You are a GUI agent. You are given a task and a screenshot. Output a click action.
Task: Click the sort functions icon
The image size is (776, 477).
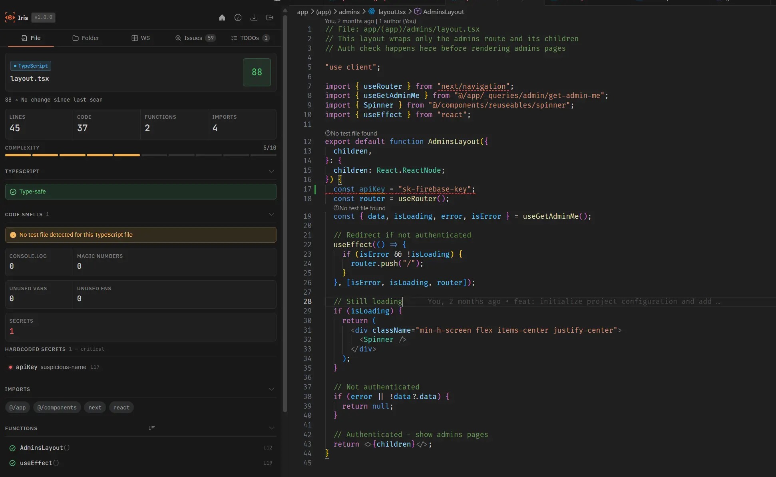coord(151,428)
